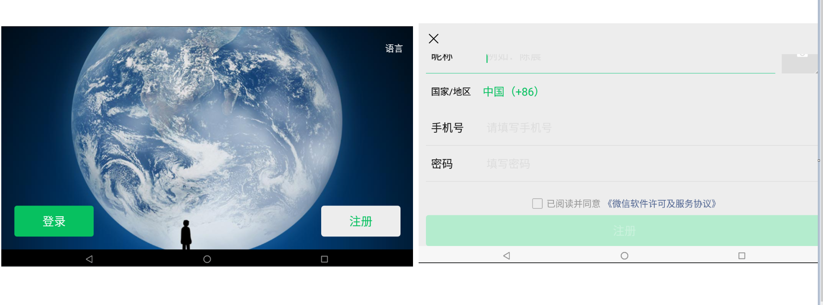Image resolution: width=823 pixels, height=305 pixels.
Task: Open the 《微信软件许可及服务协议》 link
Action: pyautogui.click(x=662, y=203)
